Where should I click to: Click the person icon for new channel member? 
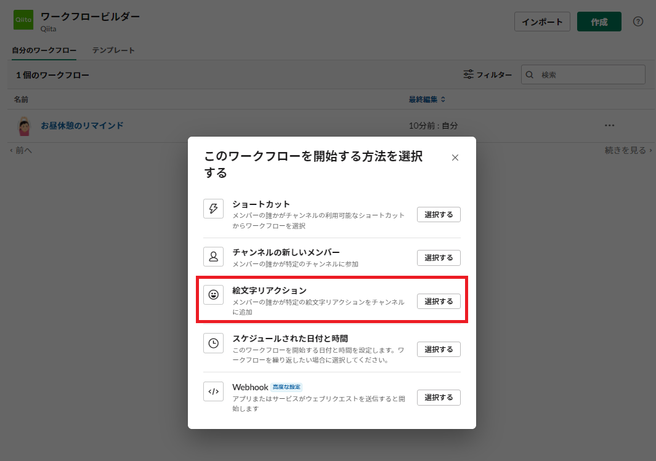click(213, 257)
